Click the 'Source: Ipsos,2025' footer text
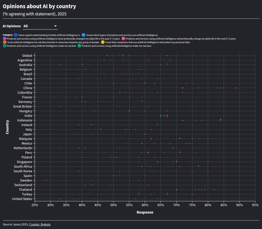The height and width of the screenshot is (229, 262). pos(15,224)
